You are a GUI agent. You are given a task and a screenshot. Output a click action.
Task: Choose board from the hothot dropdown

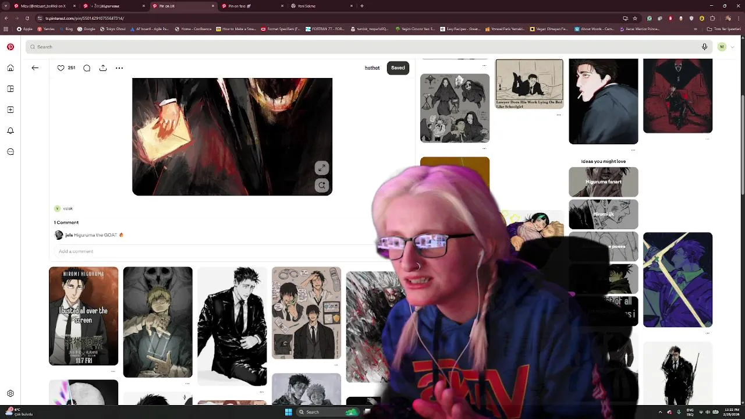372,68
